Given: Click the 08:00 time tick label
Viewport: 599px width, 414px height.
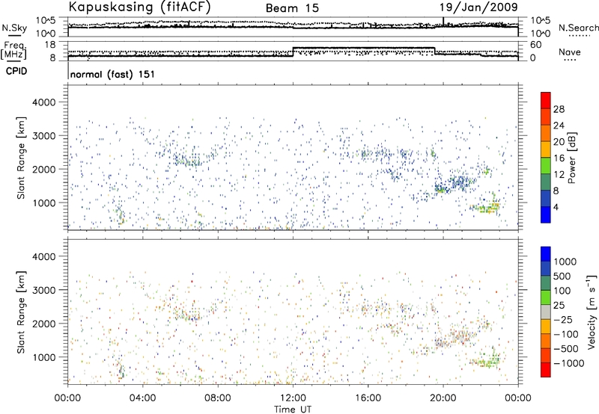Looking at the screenshot, I should [x=218, y=398].
